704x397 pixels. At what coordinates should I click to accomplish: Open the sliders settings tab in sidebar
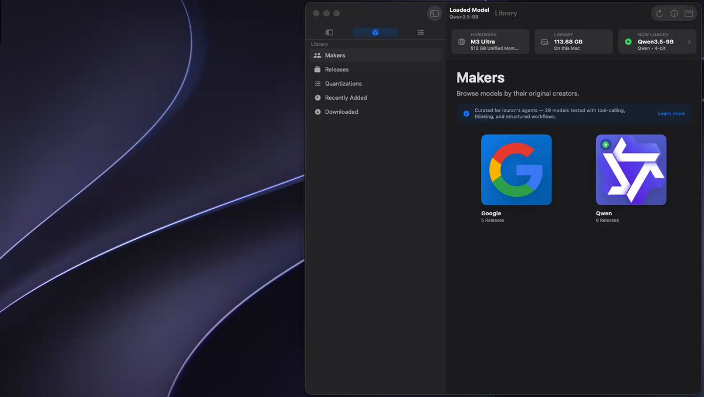[421, 32]
